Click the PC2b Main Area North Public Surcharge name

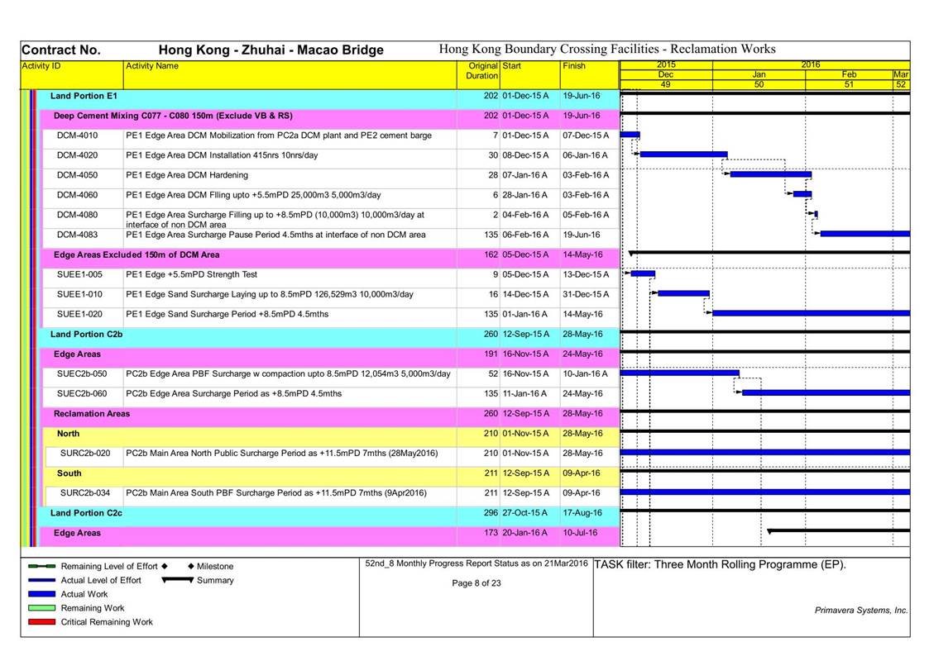coord(281,454)
